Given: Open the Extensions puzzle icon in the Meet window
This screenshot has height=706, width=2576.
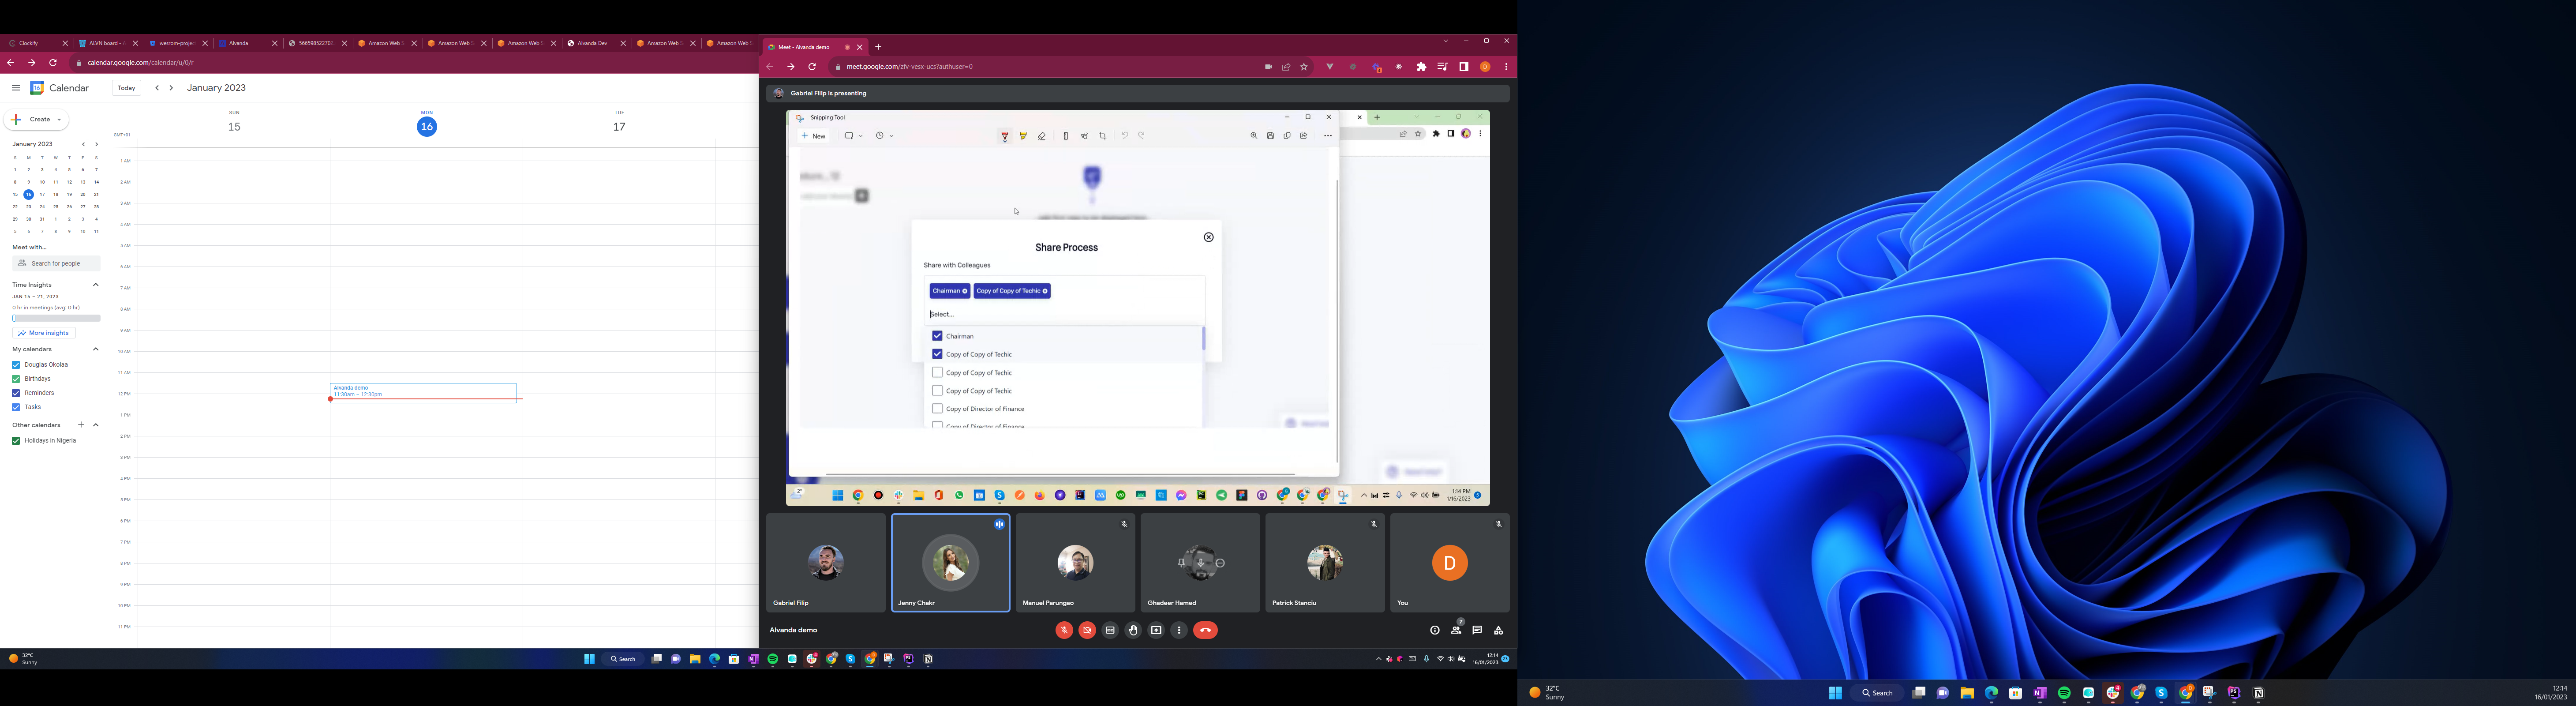Looking at the screenshot, I should 1421,67.
